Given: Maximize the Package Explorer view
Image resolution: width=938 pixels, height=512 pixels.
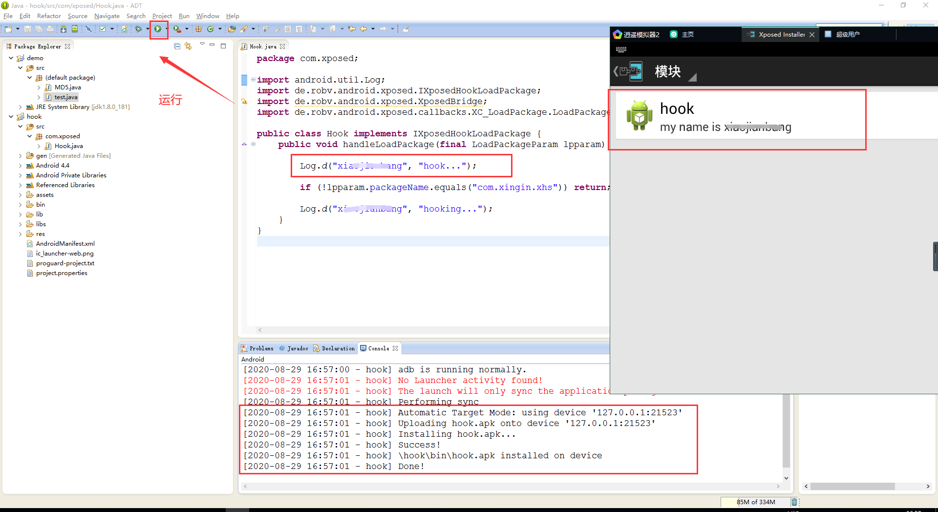Looking at the screenshot, I should point(223,46).
